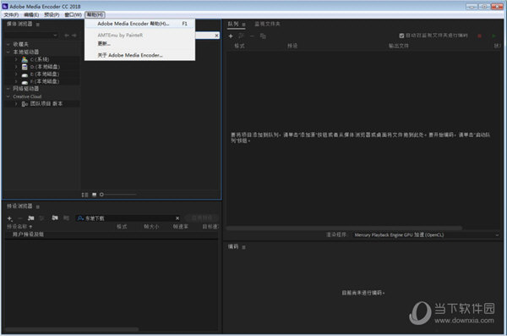Collapse the 本地驱动器 section
The width and height of the screenshot is (507, 336).
pos(8,52)
